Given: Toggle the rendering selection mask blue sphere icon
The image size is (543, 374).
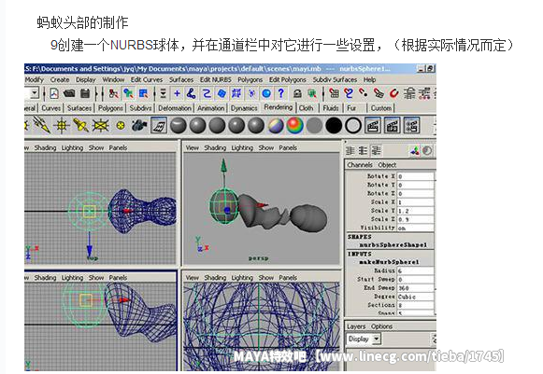Looking at the screenshot, I should coord(266,93).
